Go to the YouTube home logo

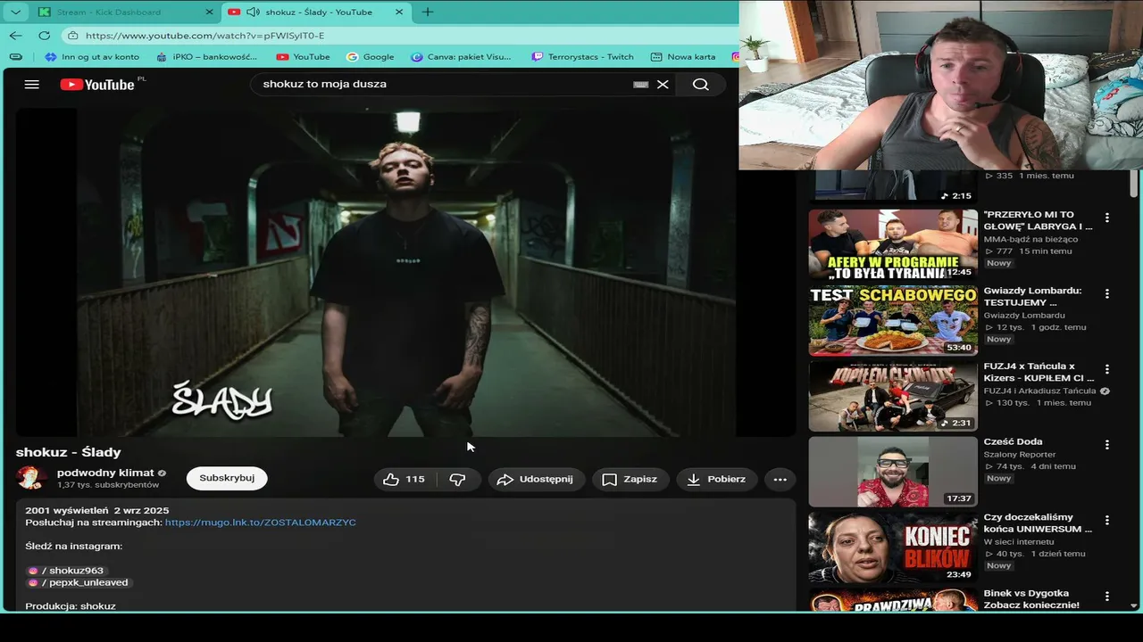click(97, 85)
